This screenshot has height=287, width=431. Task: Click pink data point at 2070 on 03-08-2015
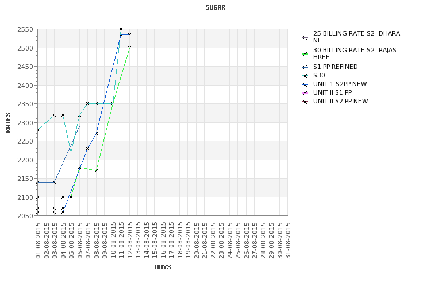tap(55, 208)
